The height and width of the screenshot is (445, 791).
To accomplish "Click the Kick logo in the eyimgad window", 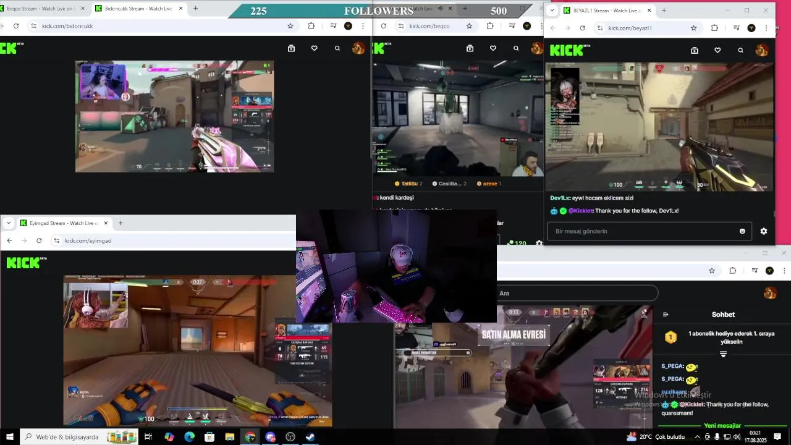I will point(26,263).
